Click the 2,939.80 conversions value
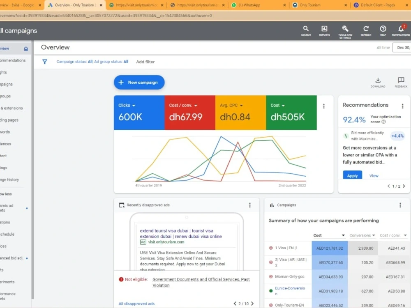This screenshot has width=411, height=308. click(x=366, y=248)
